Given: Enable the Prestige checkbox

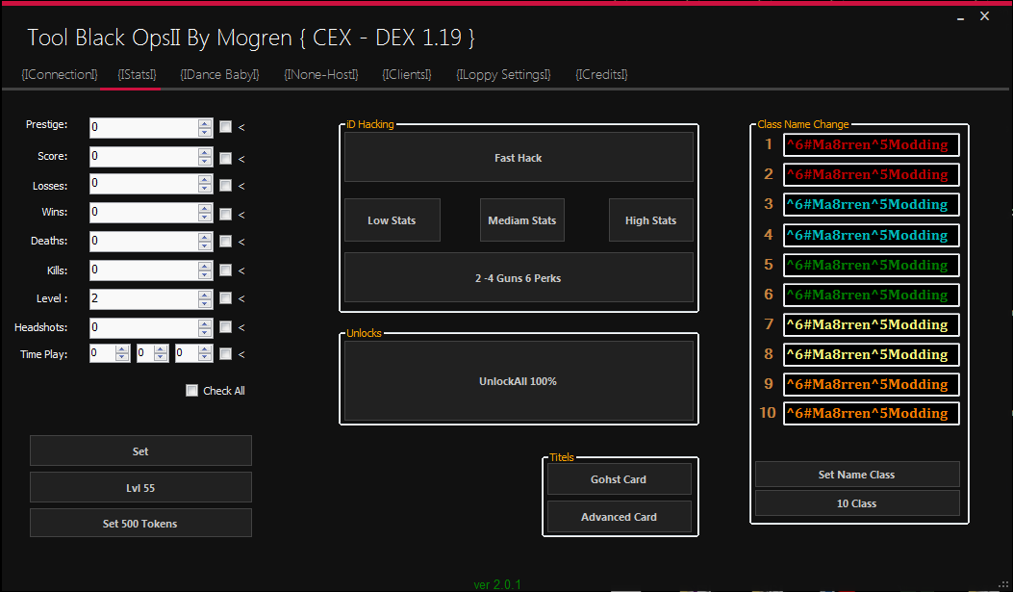Looking at the screenshot, I should (225, 126).
